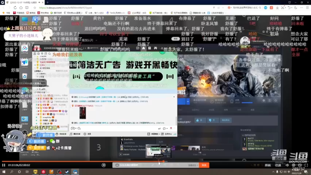Image resolution: width=311 pixels, height=175 pixels.
Task: Open the 原画 video quality selector
Action: pos(267,165)
